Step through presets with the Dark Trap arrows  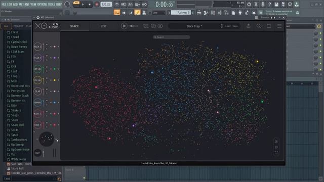[x=222, y=26]
